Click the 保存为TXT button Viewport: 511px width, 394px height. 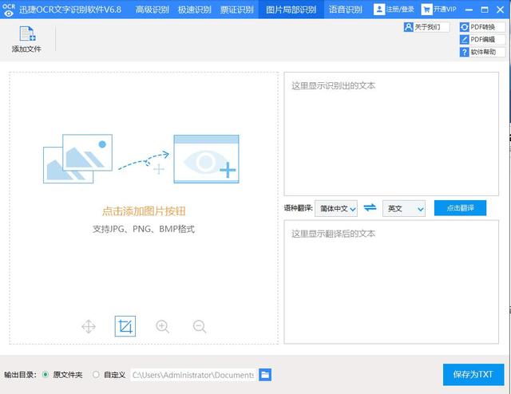(x=473, y=375)
